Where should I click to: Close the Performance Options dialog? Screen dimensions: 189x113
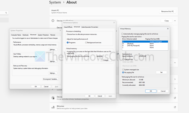[x=114, y=22]
